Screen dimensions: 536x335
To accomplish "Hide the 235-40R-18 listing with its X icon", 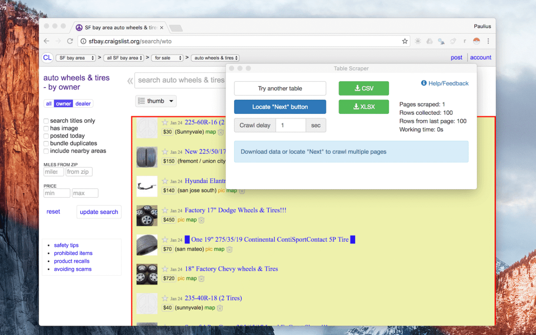I will click(219, 308).
